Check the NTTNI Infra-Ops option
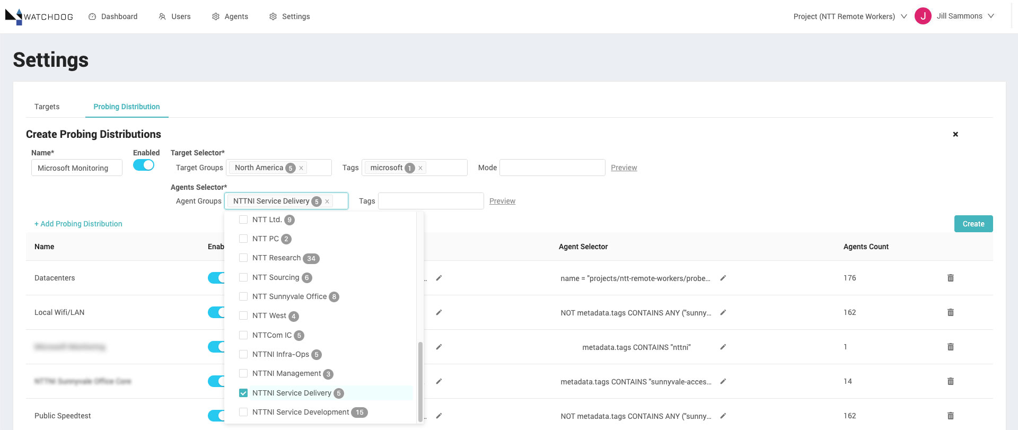 pos(243,354)
